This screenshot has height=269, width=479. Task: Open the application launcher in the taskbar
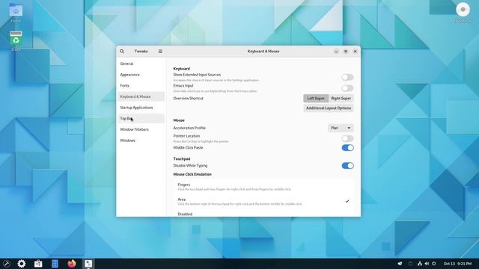[7, 264]
